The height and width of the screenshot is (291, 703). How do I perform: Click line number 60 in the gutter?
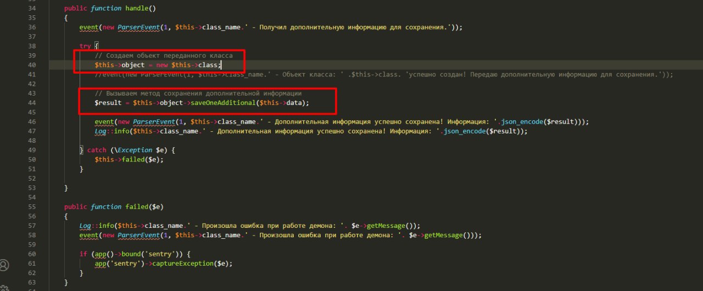tap(31, 254)
